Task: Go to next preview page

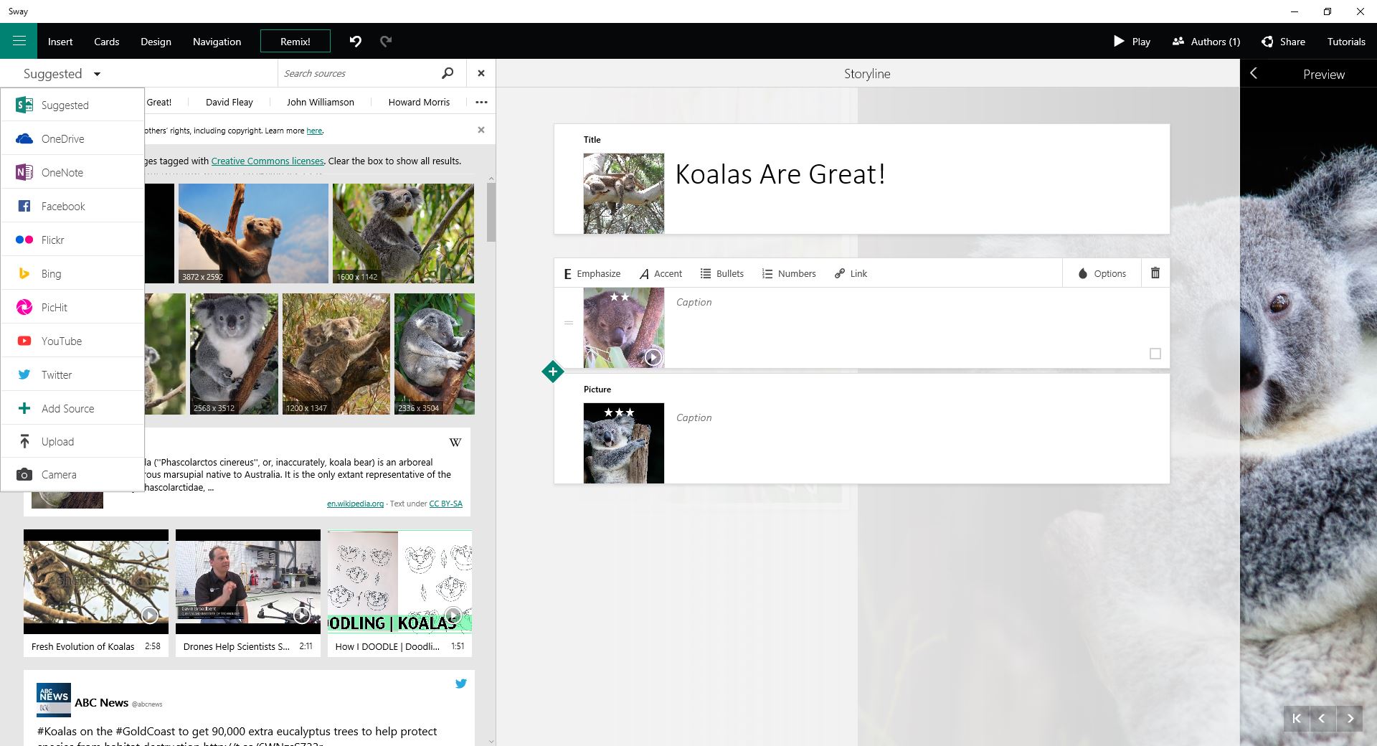Action: pyautogui.click(x=1350, y=718)
